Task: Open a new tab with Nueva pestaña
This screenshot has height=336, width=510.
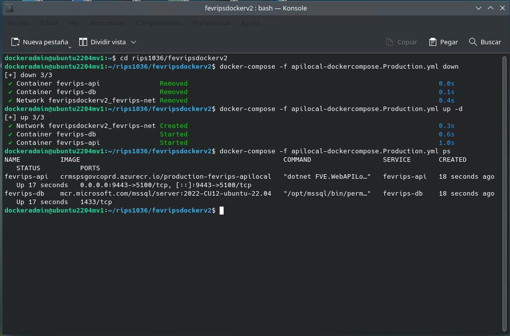Action: [x=39, y=42]
